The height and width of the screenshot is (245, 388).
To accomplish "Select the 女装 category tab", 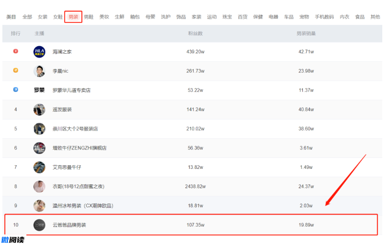I will [x=43, y=17].
